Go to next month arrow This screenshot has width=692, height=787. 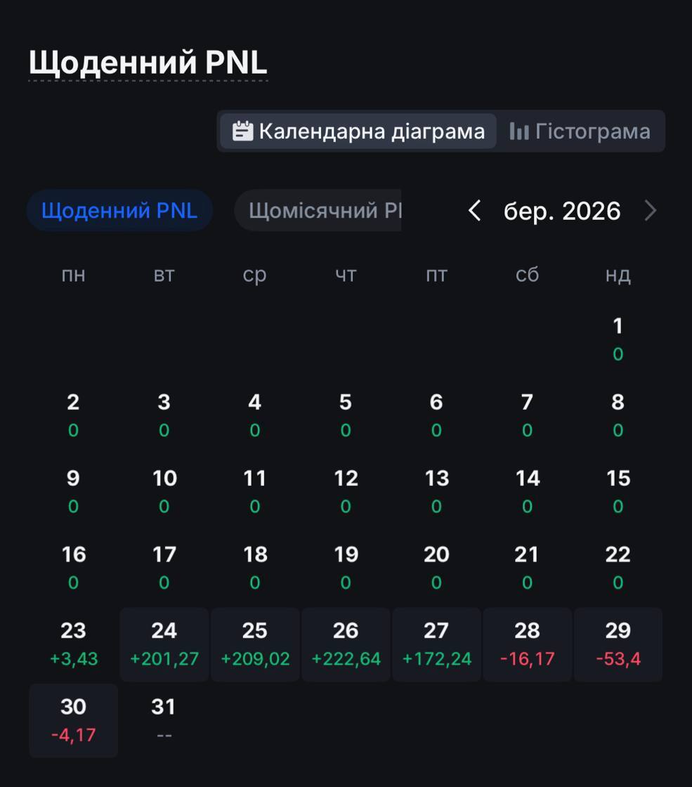pos(651,210)
